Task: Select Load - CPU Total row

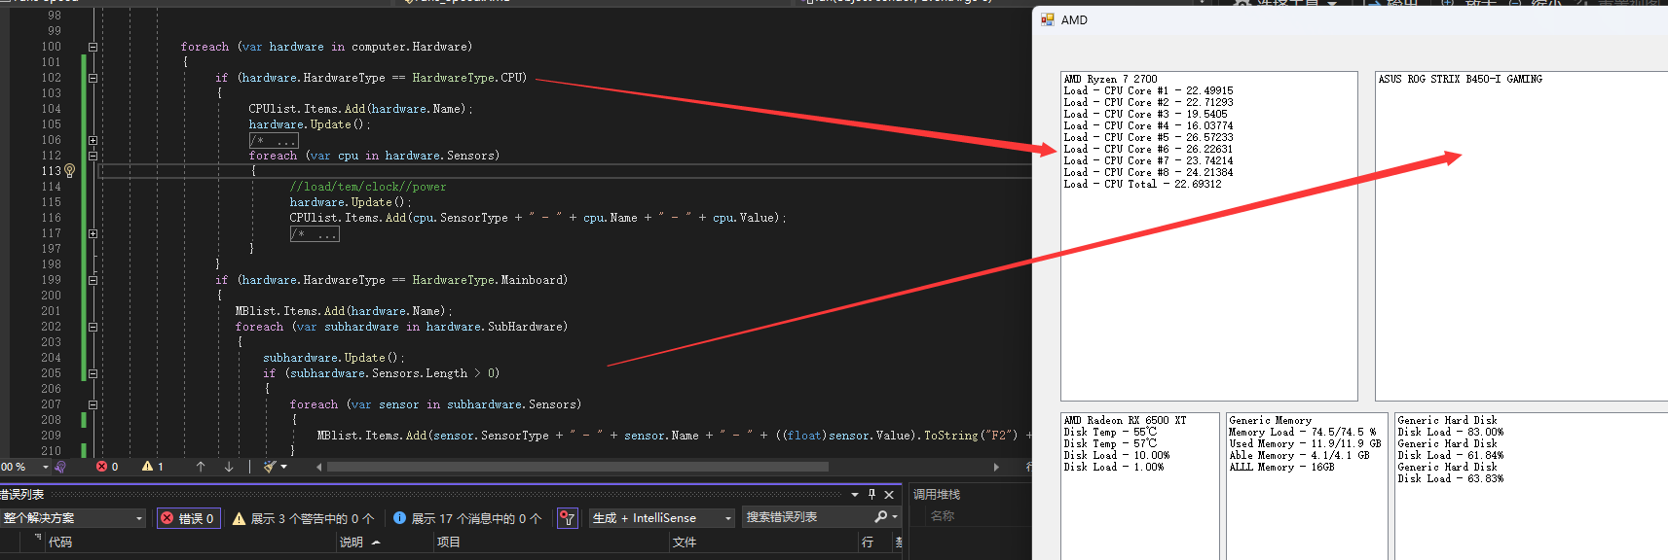Action: 1143,184
